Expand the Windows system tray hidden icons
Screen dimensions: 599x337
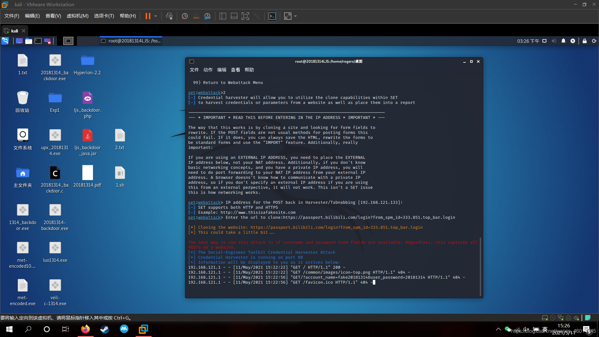tap(499, 329)
